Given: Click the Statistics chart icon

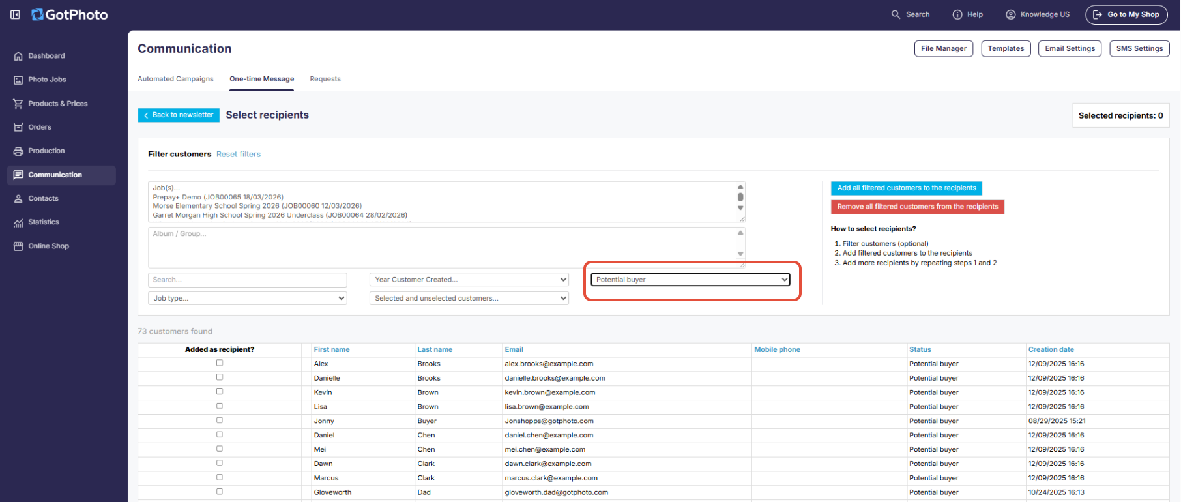Looking at the screenshot, I should (x=18, y=222).
